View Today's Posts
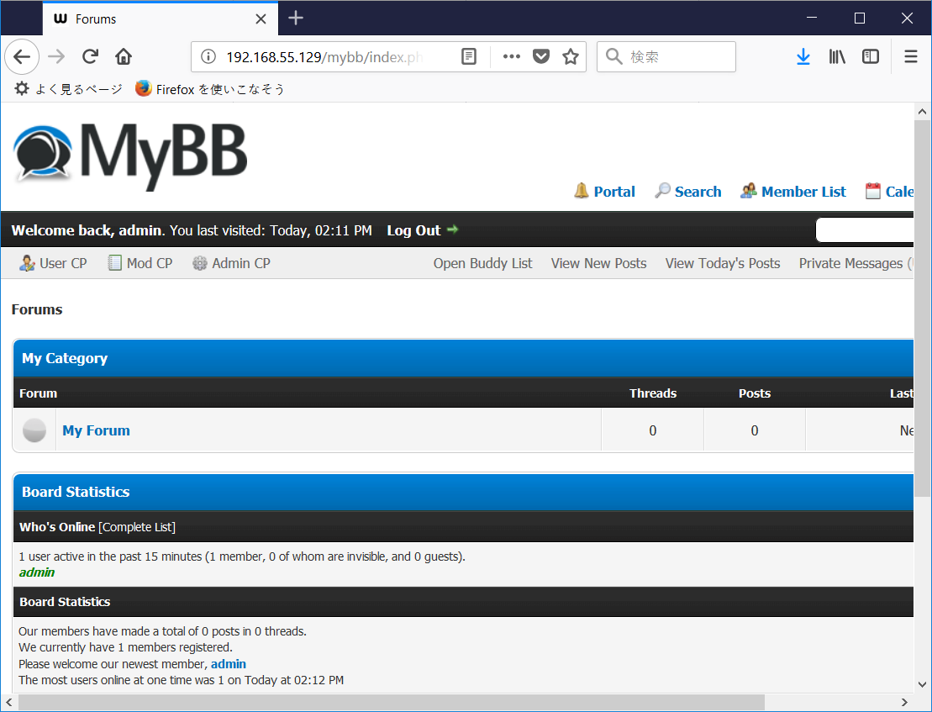This screenshot has height=712, width=932. pyautogui.click(x=722, y=263)
